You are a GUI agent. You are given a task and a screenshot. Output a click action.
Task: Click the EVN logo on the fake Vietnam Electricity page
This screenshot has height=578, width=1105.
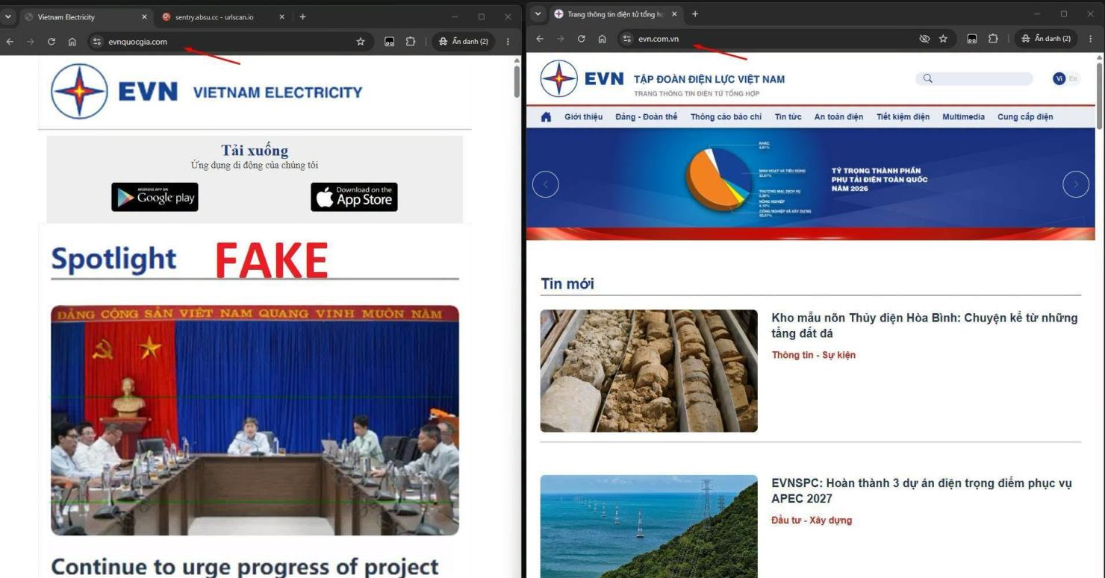[x=114, y=92]
